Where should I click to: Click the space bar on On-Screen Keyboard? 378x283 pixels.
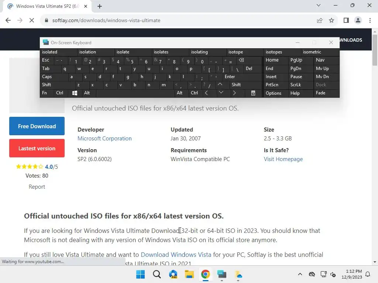pos(135,93)
